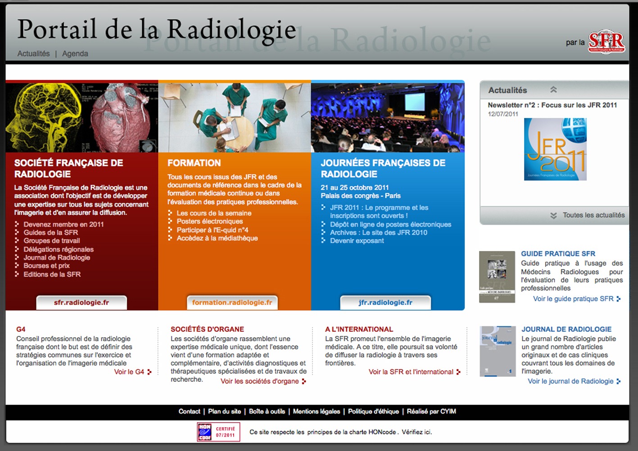Open the Journal de Radiologie cover image
The height and width of the screenshot is (451, 638).
coord(498,351)
